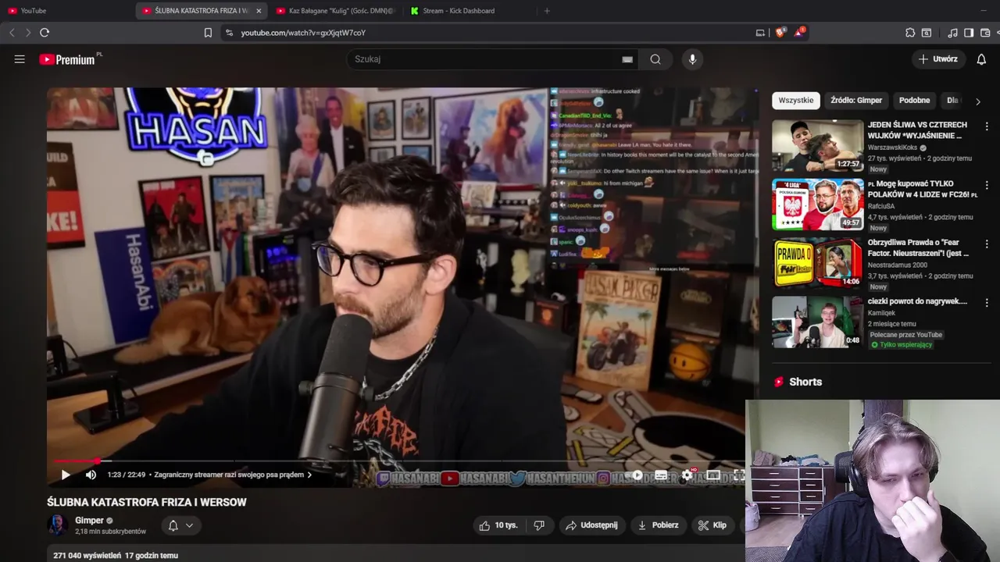Open video player settings gear
The height and width of the screenshot is (562, 1000).
(687, 475)
